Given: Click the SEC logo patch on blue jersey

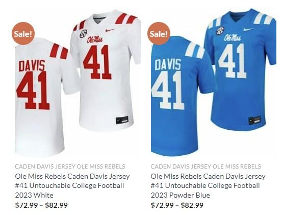Looking at the screenshot, I should (x=220, y=31).
